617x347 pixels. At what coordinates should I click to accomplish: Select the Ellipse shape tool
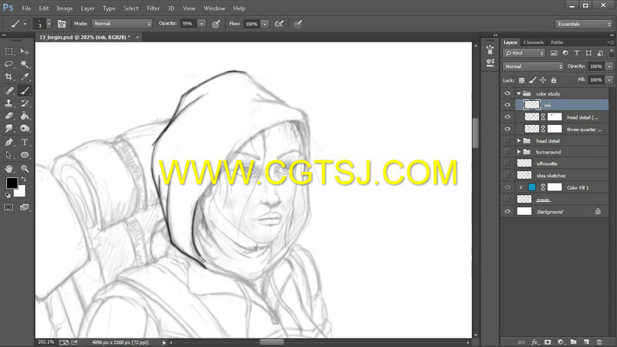(25, 155)
